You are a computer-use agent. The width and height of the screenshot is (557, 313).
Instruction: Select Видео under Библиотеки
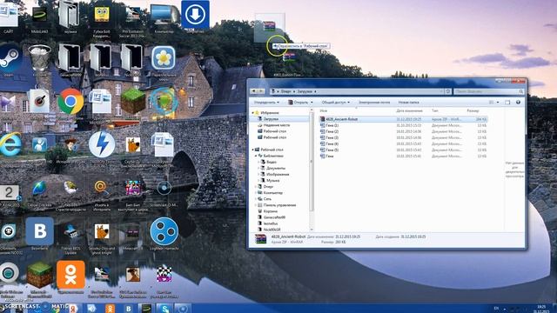pyautogui.click(x=272, y=162)
